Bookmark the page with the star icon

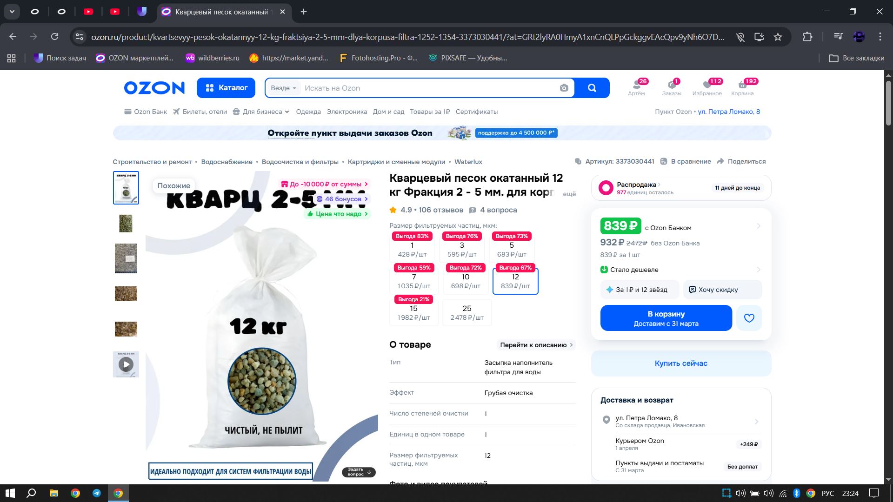coord(778,37)
